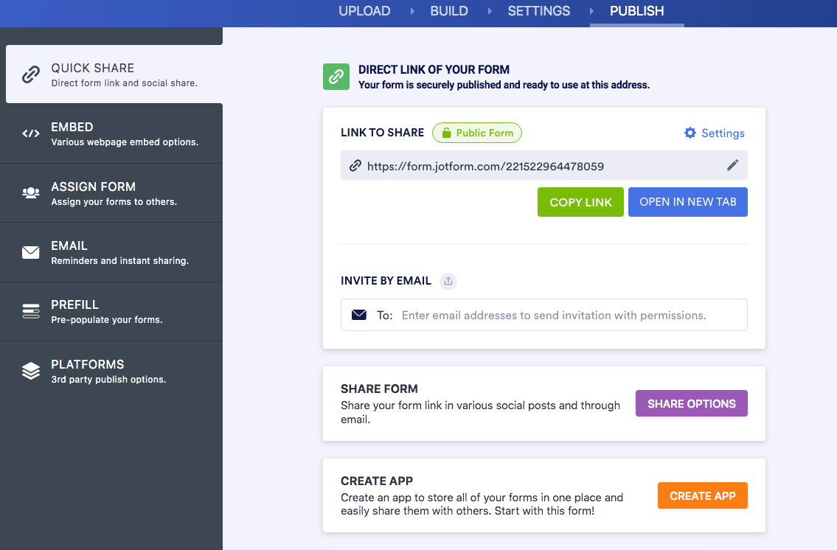Click the upload icon next to Invite by Email
This screenshot has height=550, width=837.
(x=448, y=281)
